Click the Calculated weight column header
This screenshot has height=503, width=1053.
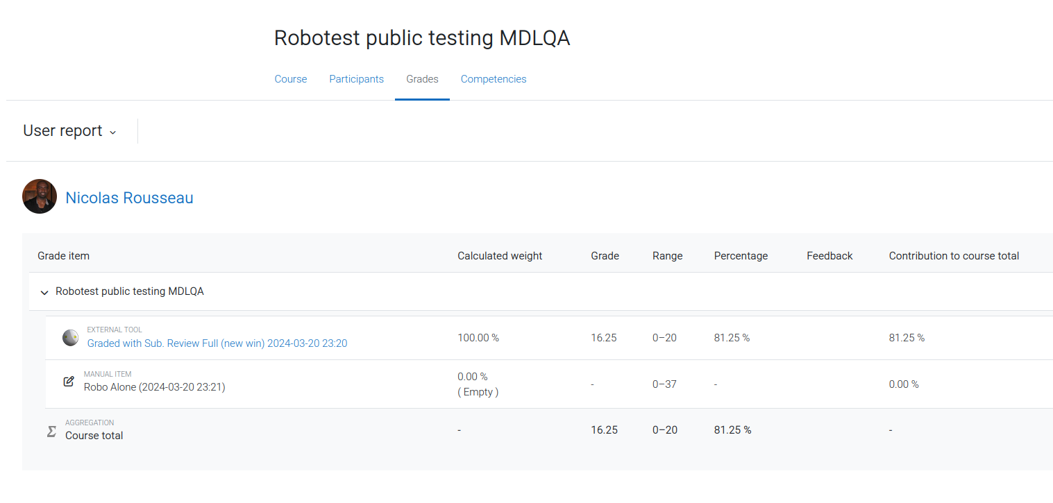click(500, 256)
